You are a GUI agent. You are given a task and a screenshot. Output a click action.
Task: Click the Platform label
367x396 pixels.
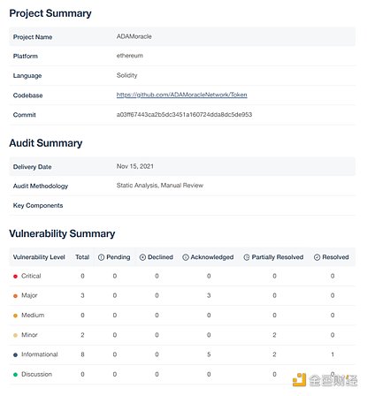click(x=26, y=56)
